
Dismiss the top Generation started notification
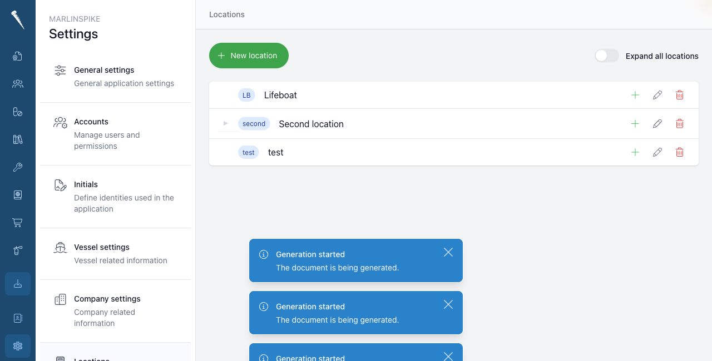[x=448, y=252]
